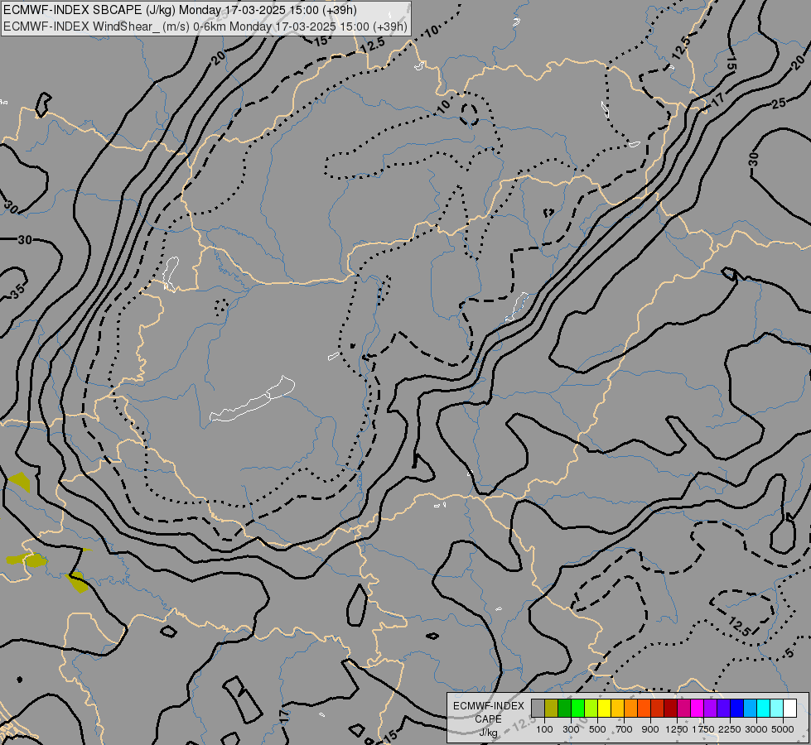This screenshot has width=811, height=745.
Task: Pick the lime yellow-green legend swatch
Action: click(591, 708)
